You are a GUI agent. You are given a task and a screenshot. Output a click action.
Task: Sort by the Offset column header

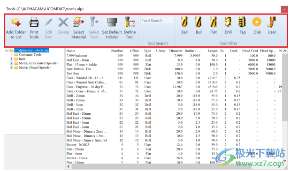(x=134, y=51)
